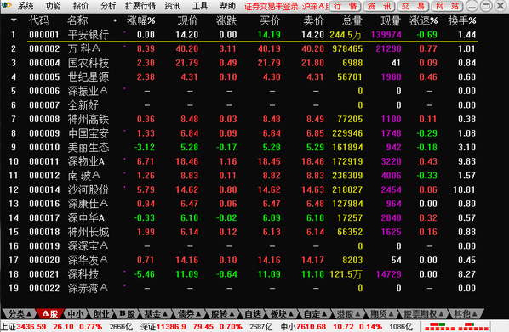509x332 pixels.
Task: Open the 资讯 menu
Action: (173, 6)
